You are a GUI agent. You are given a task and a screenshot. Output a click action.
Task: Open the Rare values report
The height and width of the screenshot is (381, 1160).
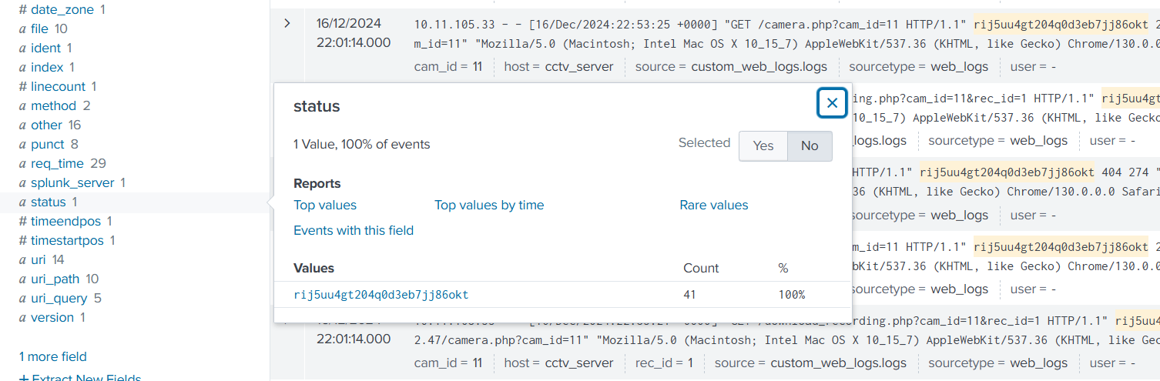713,206
